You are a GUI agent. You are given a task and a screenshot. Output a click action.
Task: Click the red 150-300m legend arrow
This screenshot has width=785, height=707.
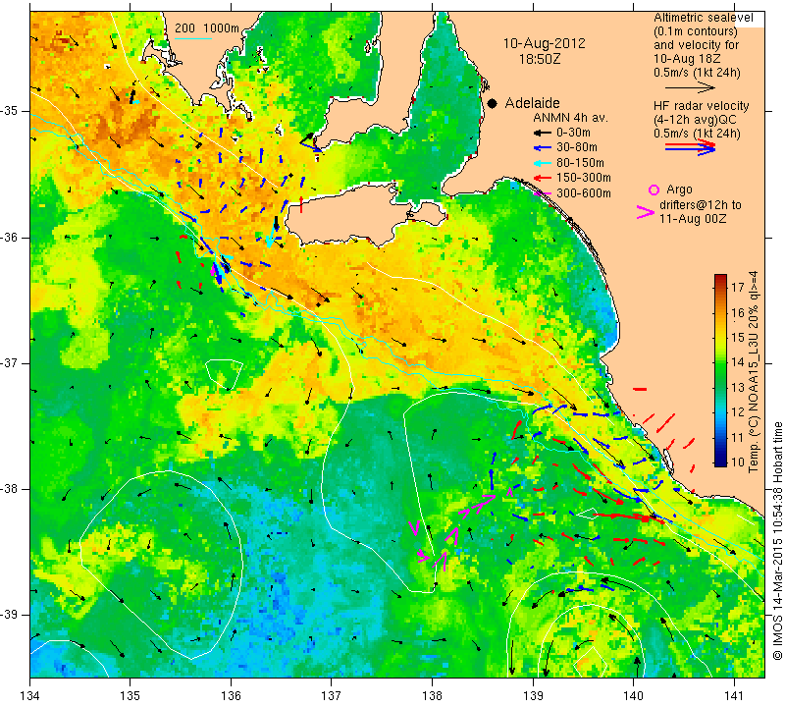(x=542, y=178)
